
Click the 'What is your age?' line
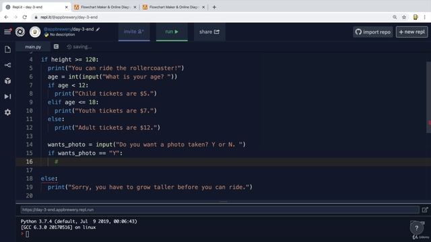click(112, 77)
